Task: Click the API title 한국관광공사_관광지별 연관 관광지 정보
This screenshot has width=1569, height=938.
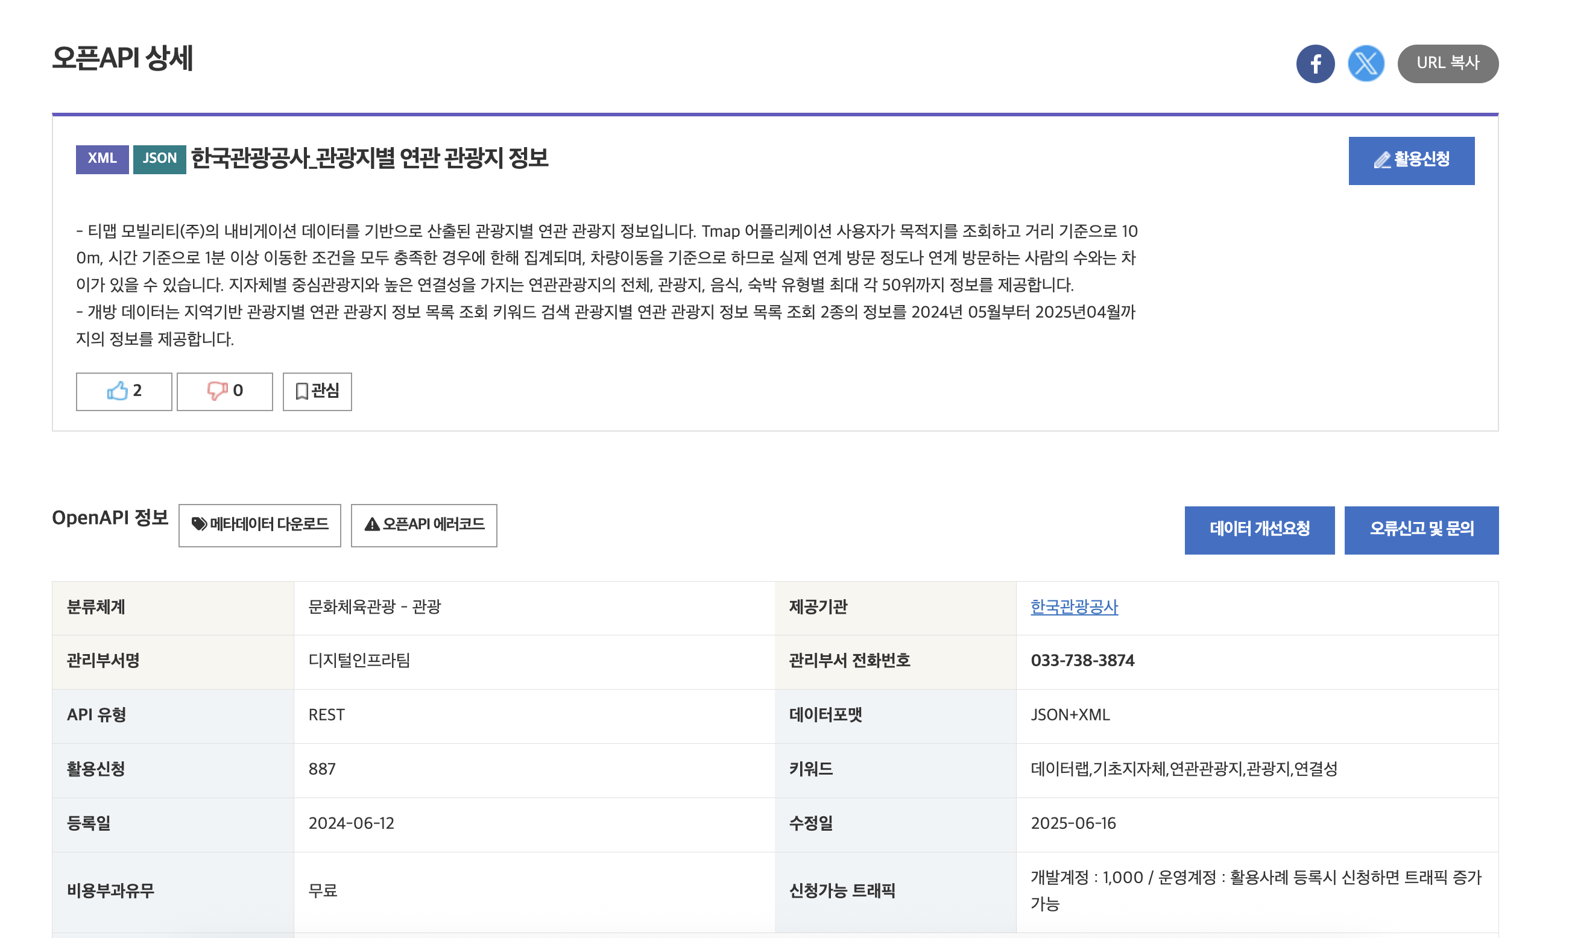Action: [x=369, y=158]
